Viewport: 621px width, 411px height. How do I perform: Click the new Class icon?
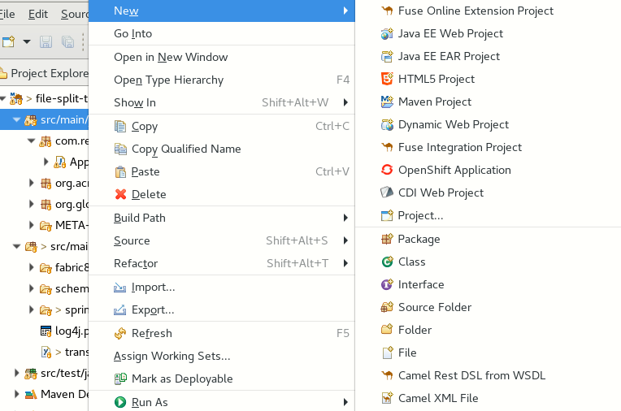[x=387, y=262]
